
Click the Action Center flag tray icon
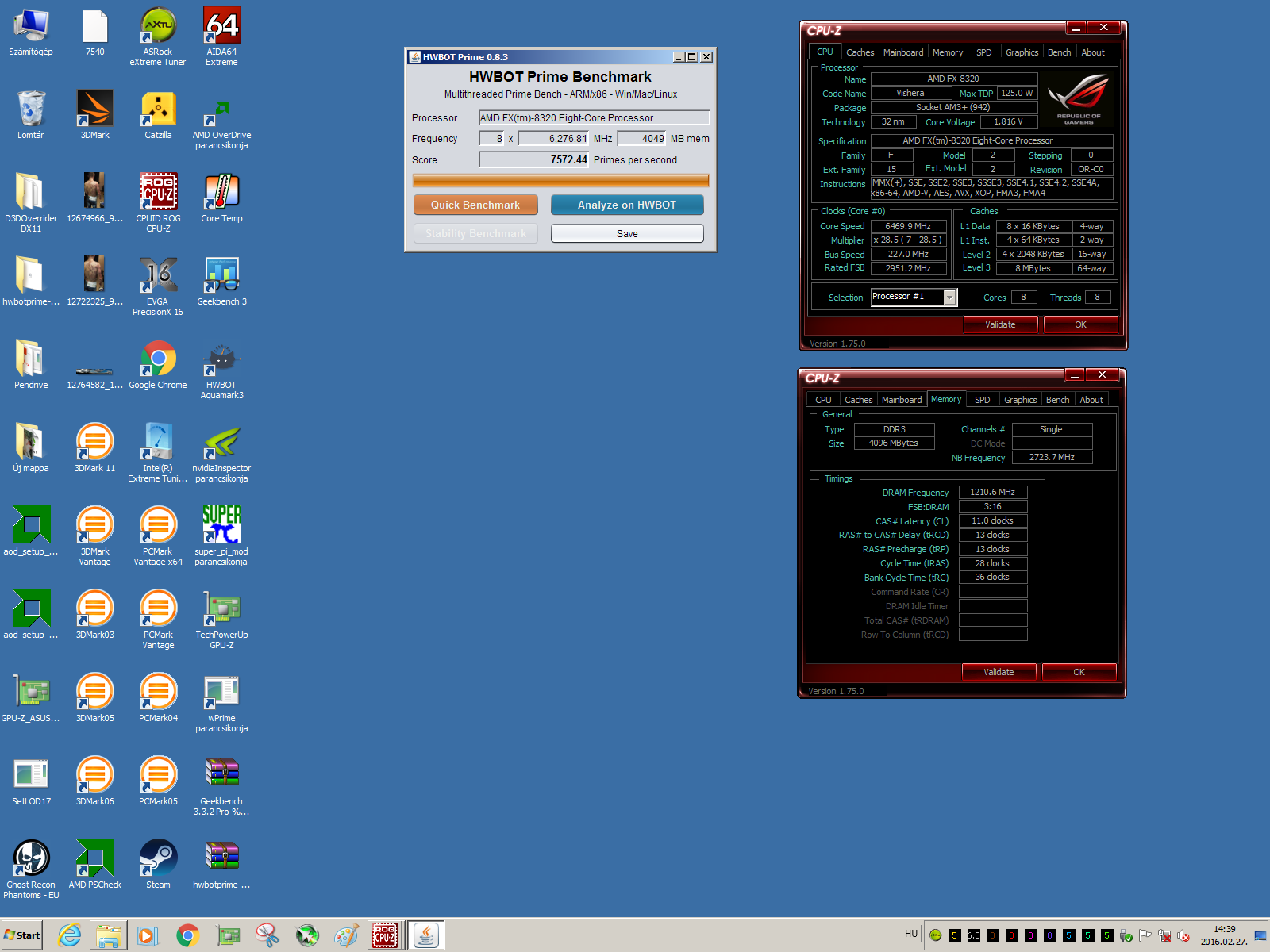[1145, 936]
